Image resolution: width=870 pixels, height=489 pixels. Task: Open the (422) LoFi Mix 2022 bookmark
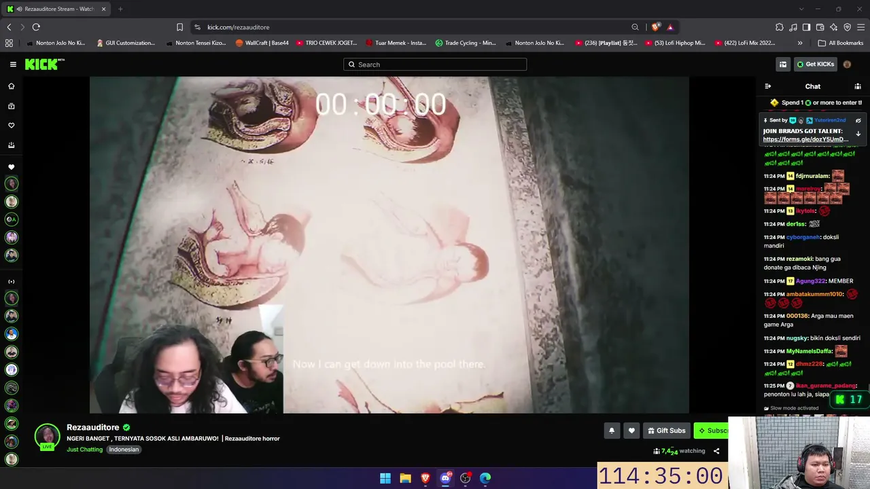click(745, 43)
